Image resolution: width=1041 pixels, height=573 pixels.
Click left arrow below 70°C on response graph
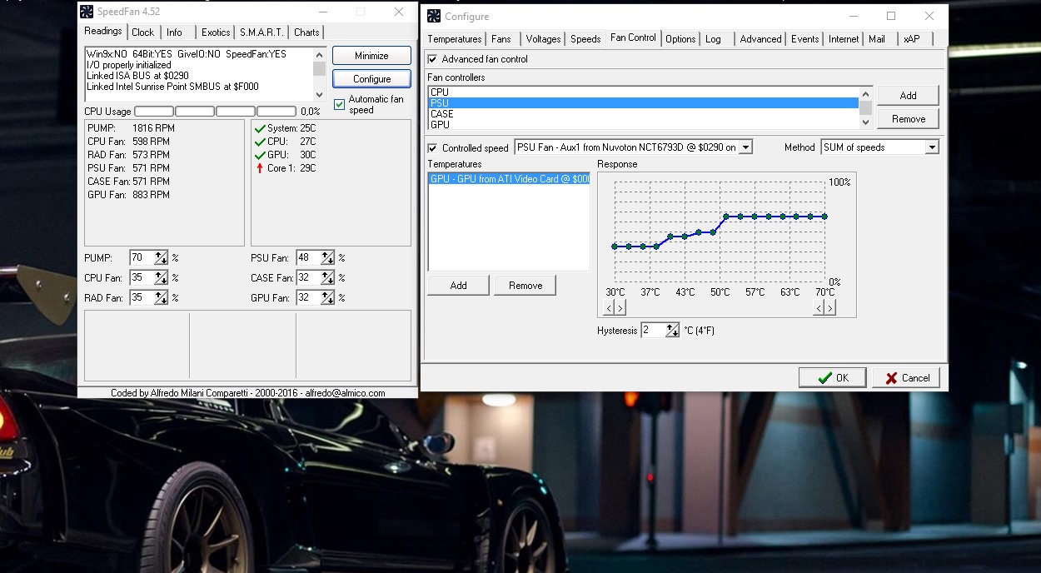click(x=818, y=308)
